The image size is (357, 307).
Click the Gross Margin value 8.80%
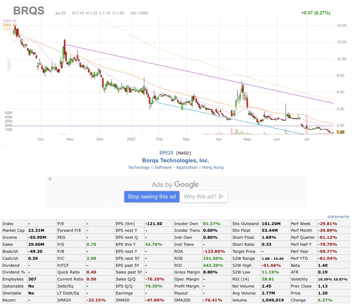click(210, 272)
